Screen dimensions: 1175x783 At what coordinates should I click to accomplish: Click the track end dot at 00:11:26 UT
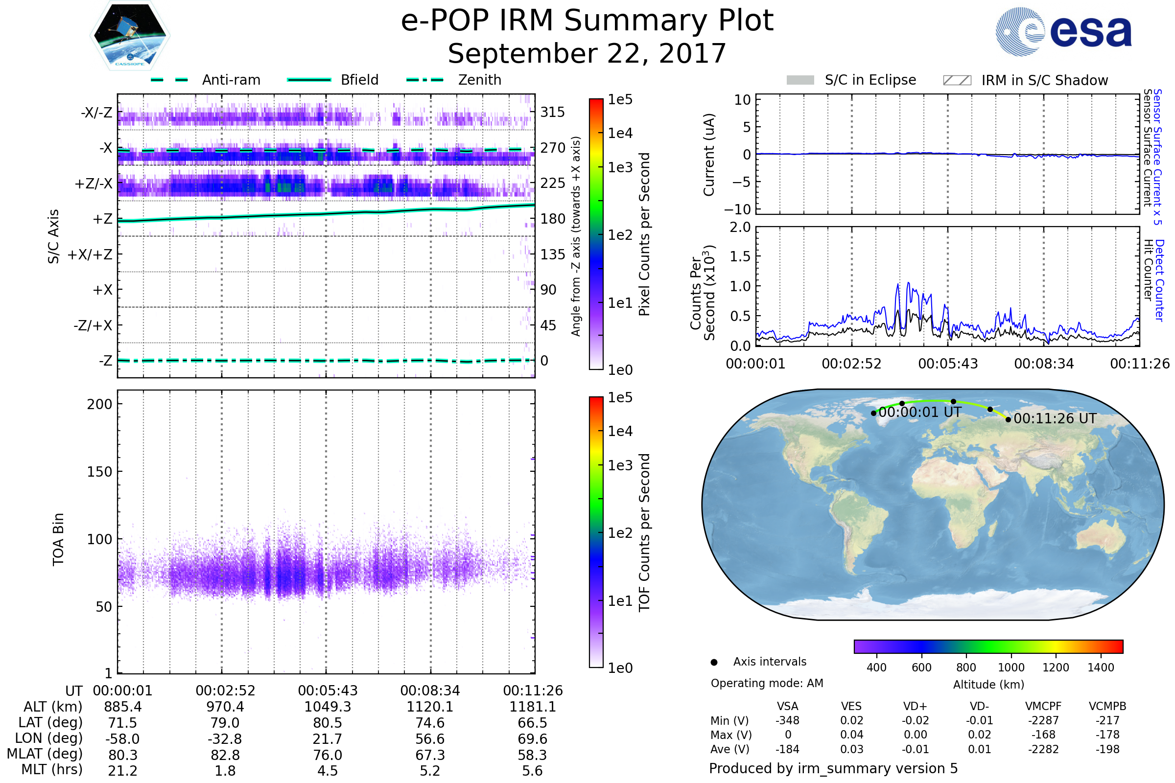coord(1008,419)
